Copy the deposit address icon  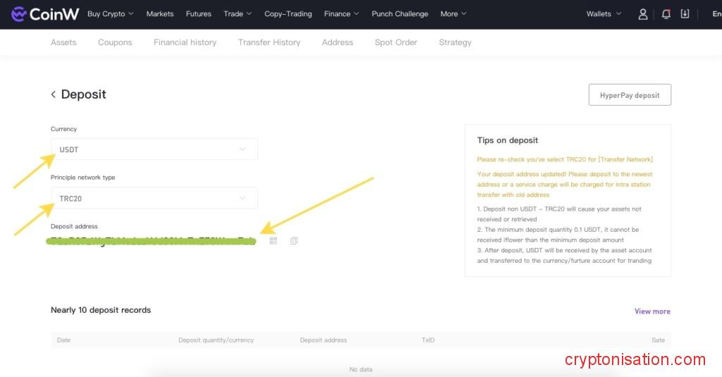(x=294, y=241)
